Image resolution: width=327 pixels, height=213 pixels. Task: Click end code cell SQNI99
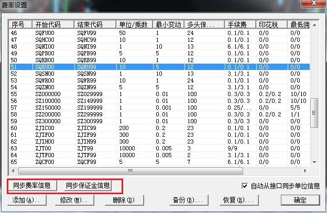pos(87,46)
